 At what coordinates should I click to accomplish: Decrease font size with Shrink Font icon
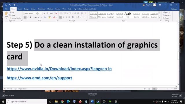[47, 14]
